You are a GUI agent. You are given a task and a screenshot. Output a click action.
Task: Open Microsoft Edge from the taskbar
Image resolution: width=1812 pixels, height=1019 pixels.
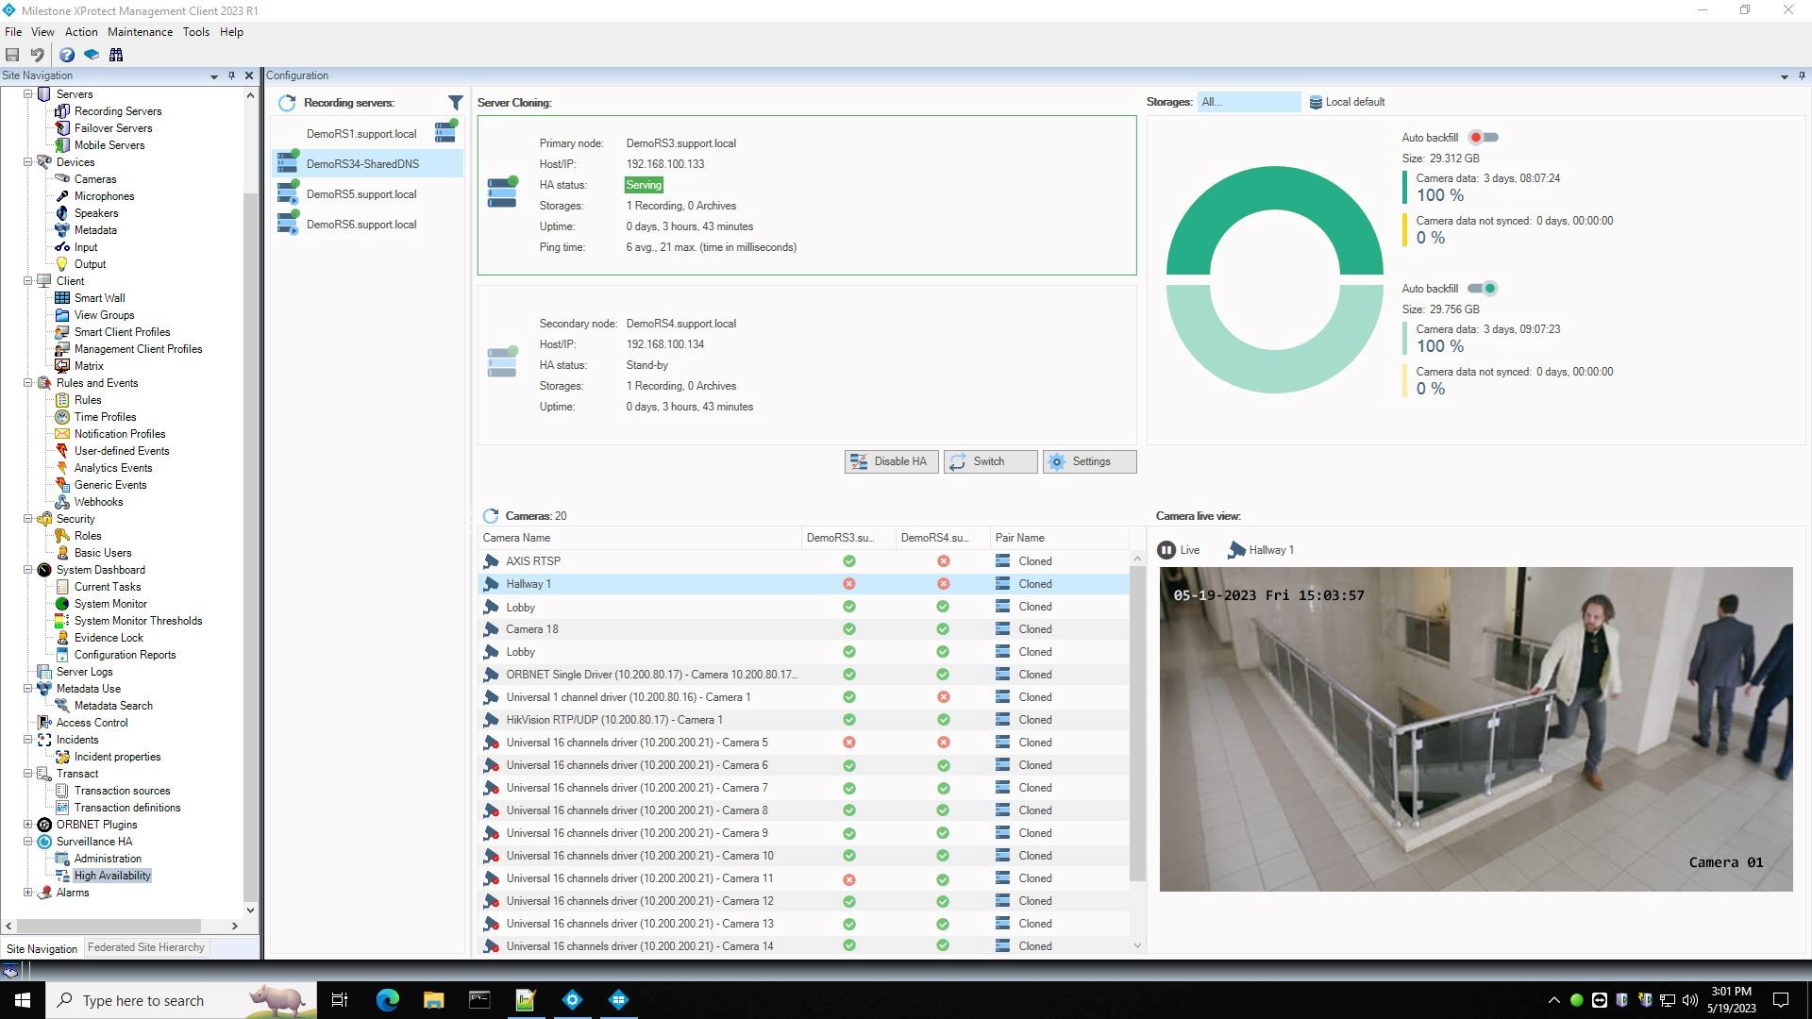[x=387, y=1000]
